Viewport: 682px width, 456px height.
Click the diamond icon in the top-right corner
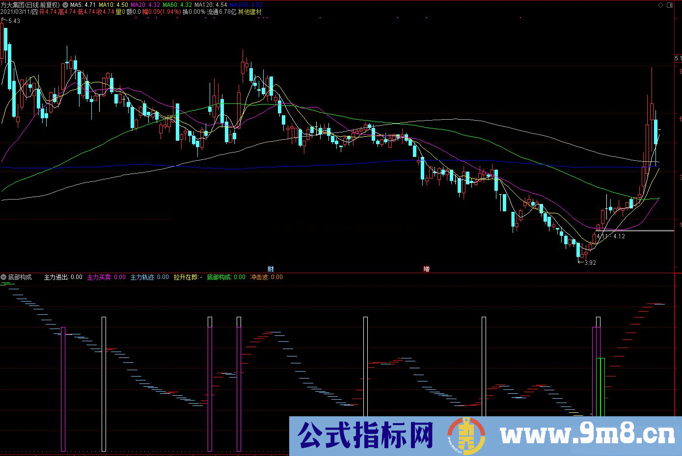660,5
